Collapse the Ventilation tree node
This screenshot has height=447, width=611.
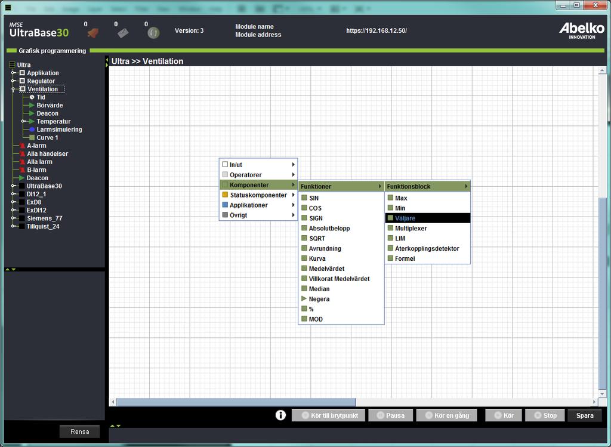(x=13, y=89)
